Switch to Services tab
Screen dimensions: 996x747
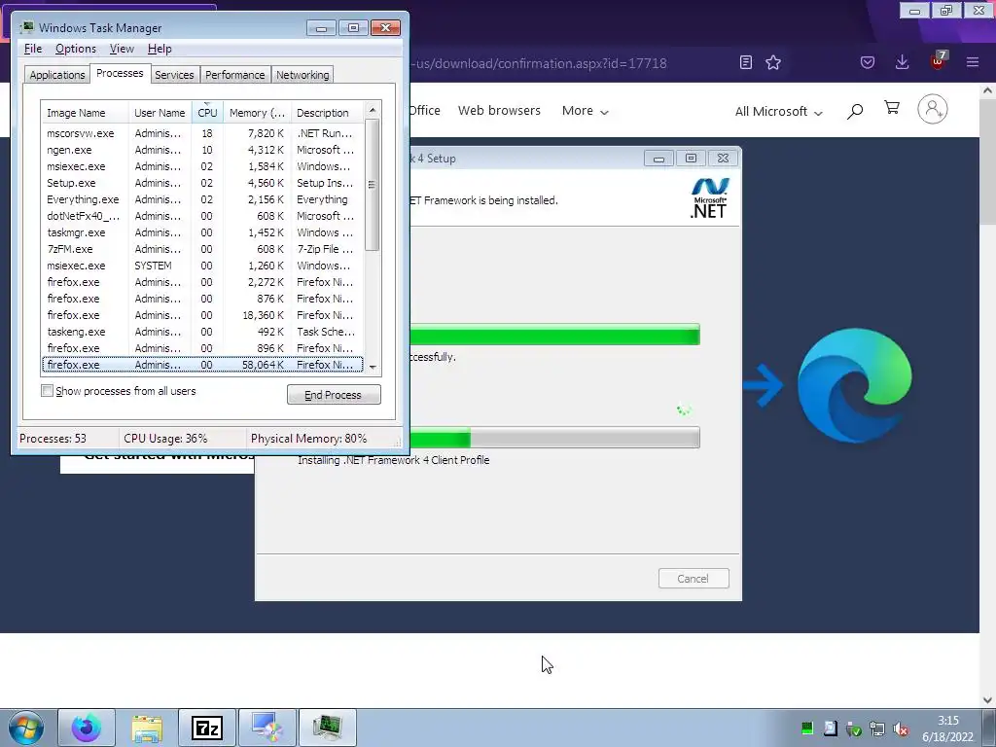coord(174,75)
